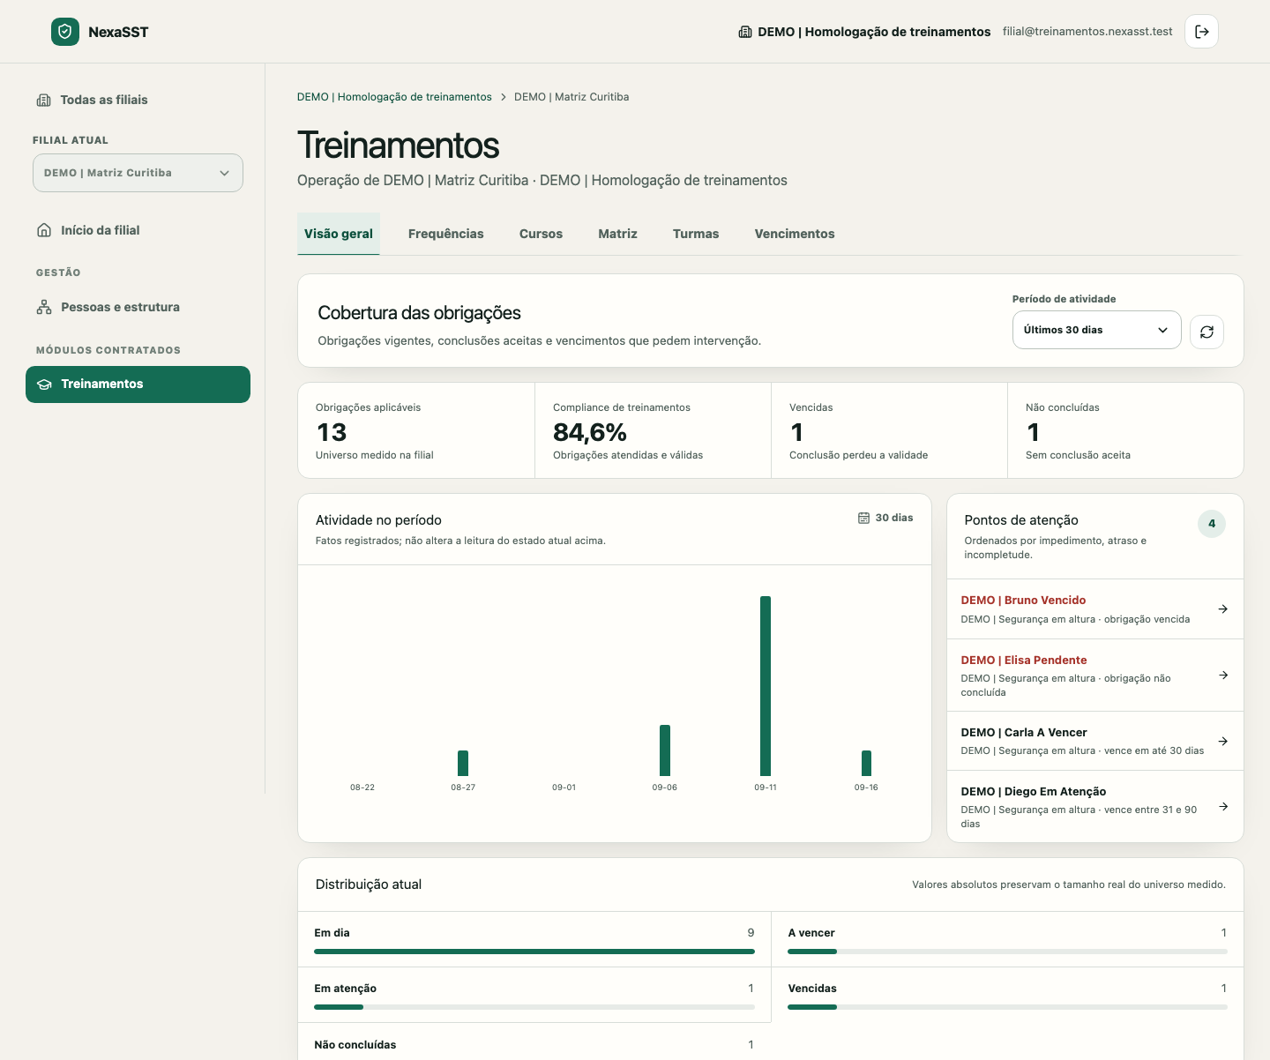Click the building icon next to Todas as filiais
Image resolution: width=1270 pixels, height=1060 pixels.
(43, 100)
